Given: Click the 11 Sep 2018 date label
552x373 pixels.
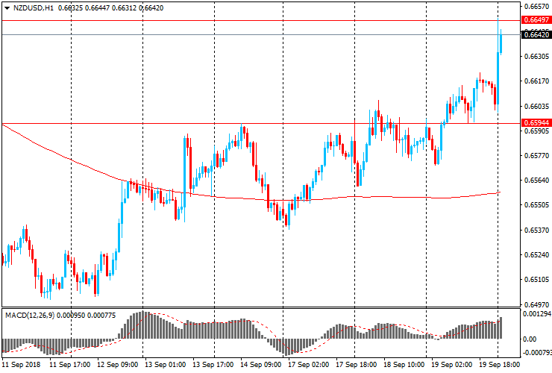Looking at the screenshot, I should pyautogui.click(x=21, y=365).
